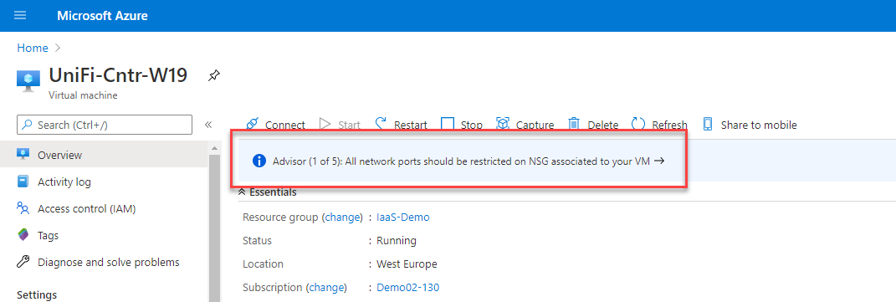
Task: Collapse the sidebar with double chevron
Action: [x=208, y=125]
